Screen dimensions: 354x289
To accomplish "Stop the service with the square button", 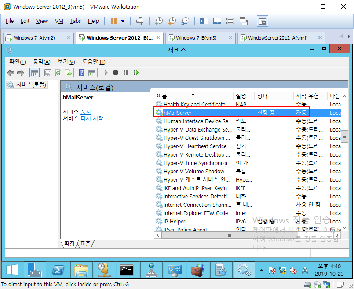I will point(116,73).
